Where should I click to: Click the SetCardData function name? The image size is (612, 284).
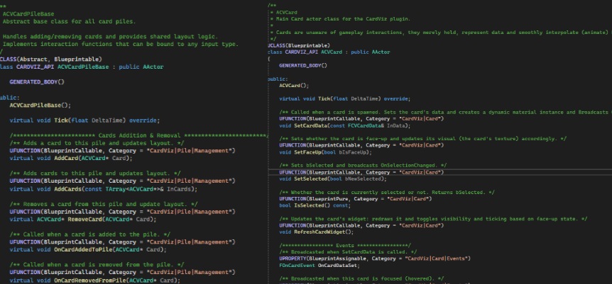[309, 126]
